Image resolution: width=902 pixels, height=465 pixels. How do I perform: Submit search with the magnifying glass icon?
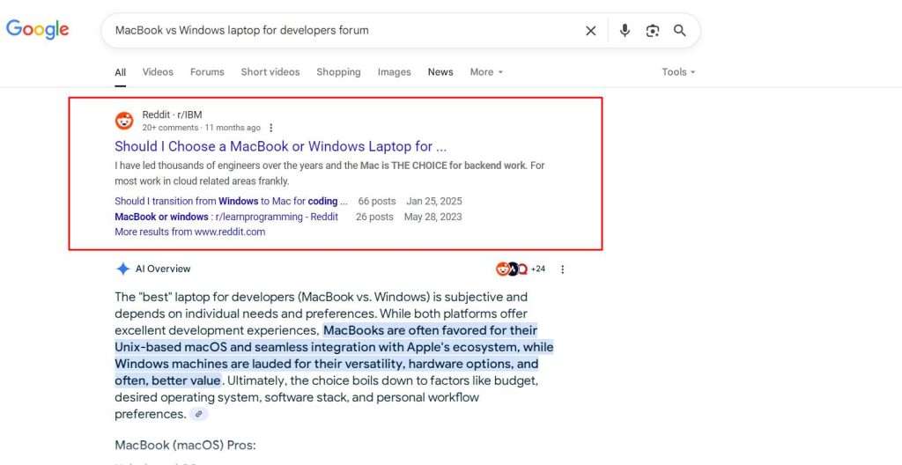[x=679, y=31]
